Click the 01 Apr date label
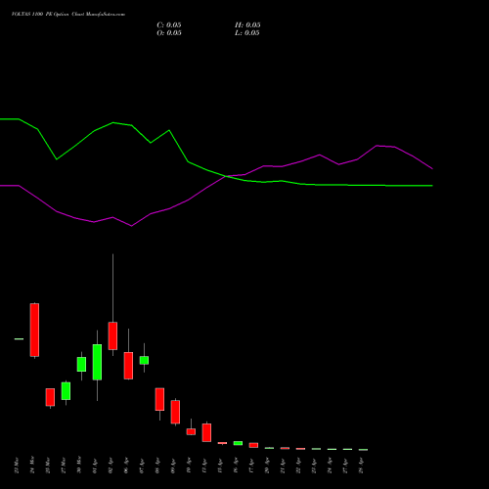489x489 pixels. tap(95, 466)
